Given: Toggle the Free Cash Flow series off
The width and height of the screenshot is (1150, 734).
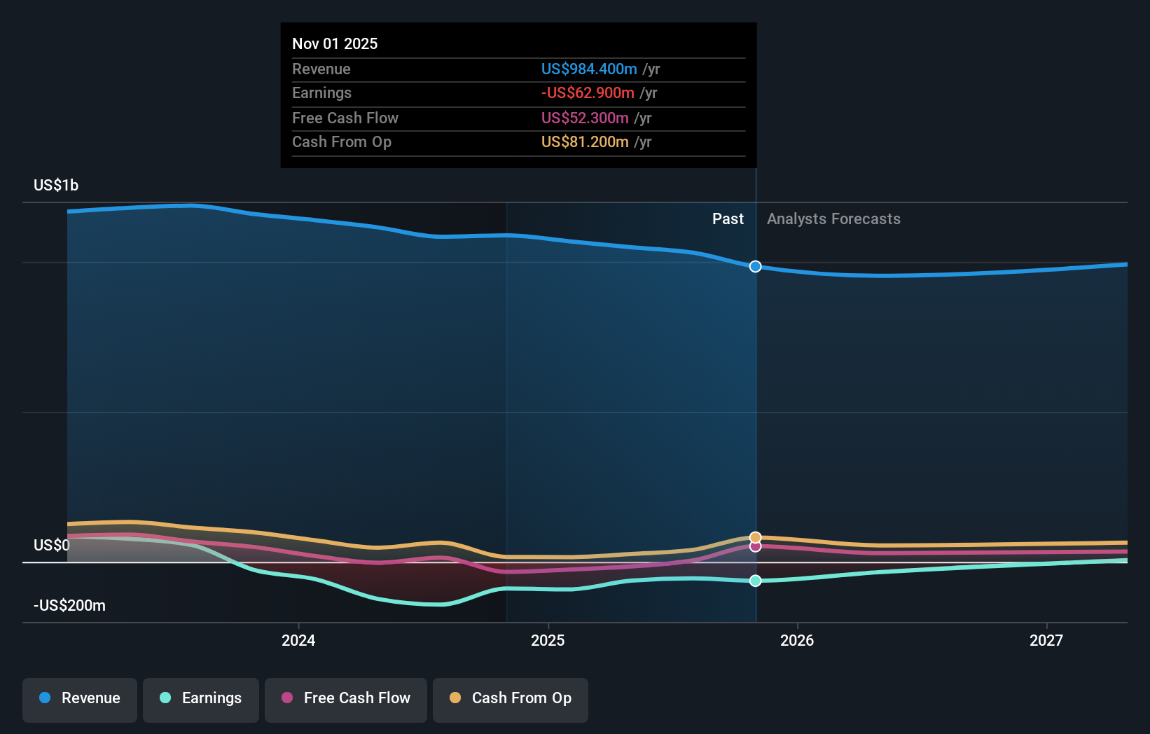Looking at the screenshot, I should 345,700.
